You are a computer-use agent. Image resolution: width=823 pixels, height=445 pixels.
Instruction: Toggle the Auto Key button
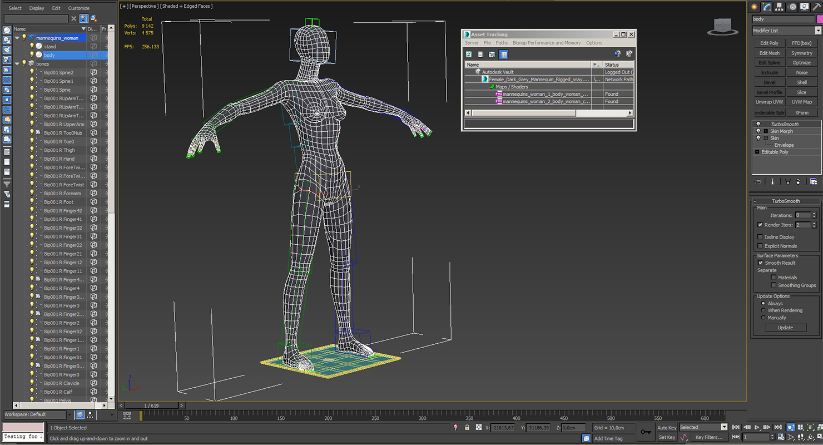click(667, 428)
